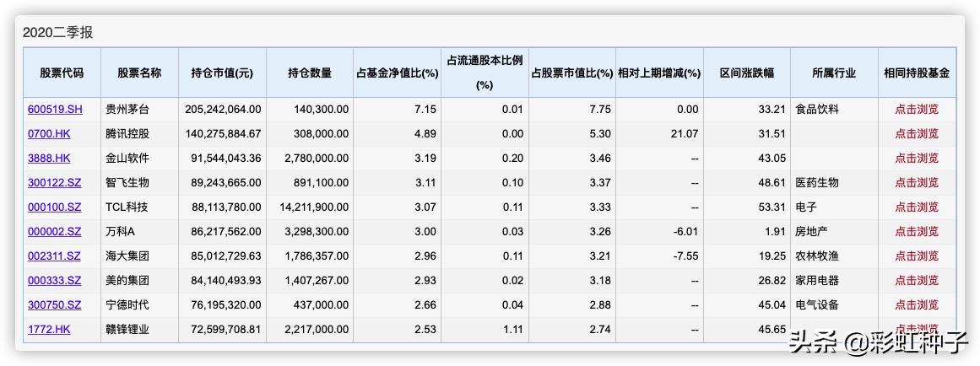Click the stock name 金山软件
The width and height of the screenshot is (980, 366).
pyautogui.click(x=127, y=158)
